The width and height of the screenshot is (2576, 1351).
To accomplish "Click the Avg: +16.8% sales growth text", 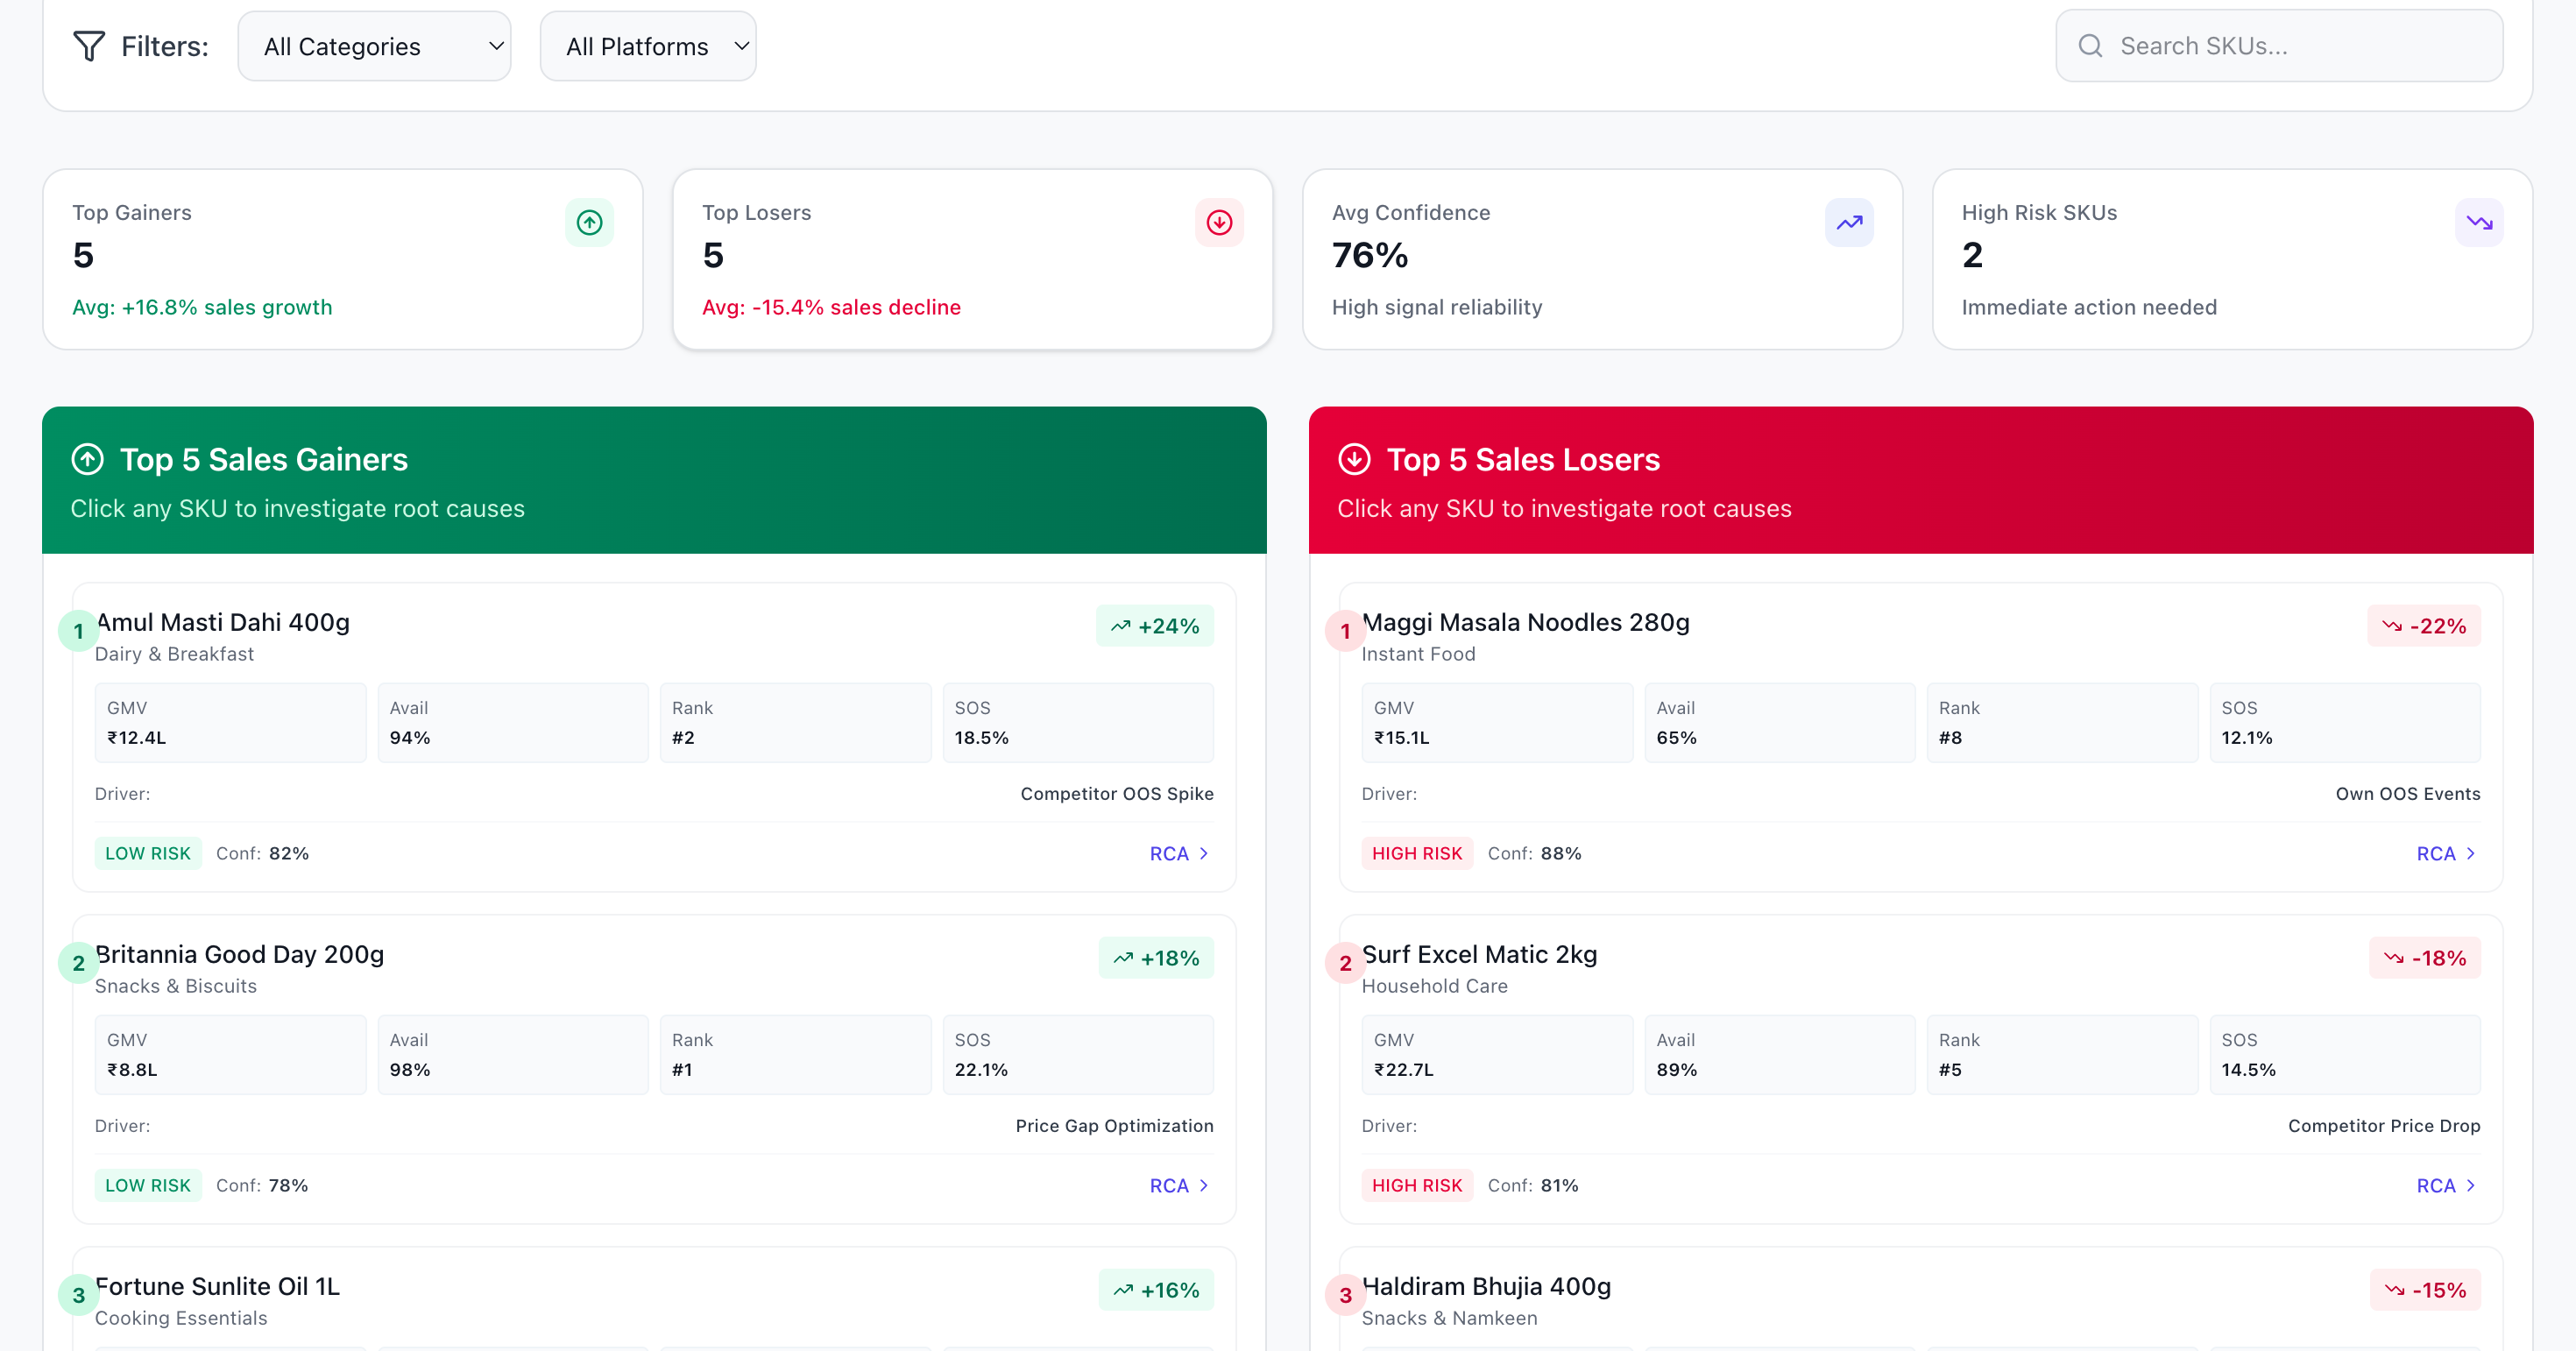I will (x=202, y=307).
